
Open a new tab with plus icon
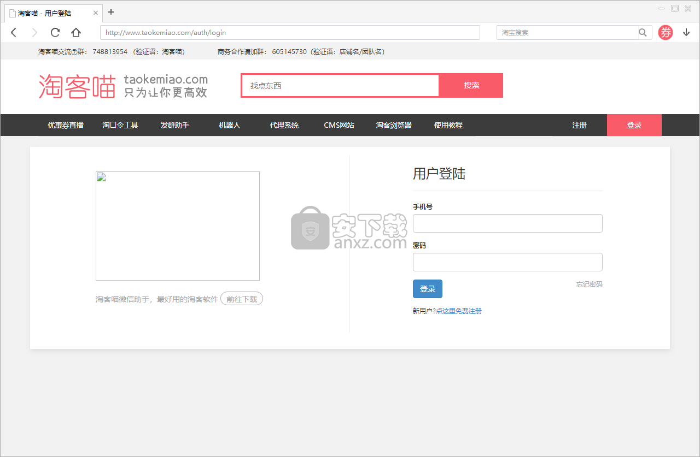point(111,12)
